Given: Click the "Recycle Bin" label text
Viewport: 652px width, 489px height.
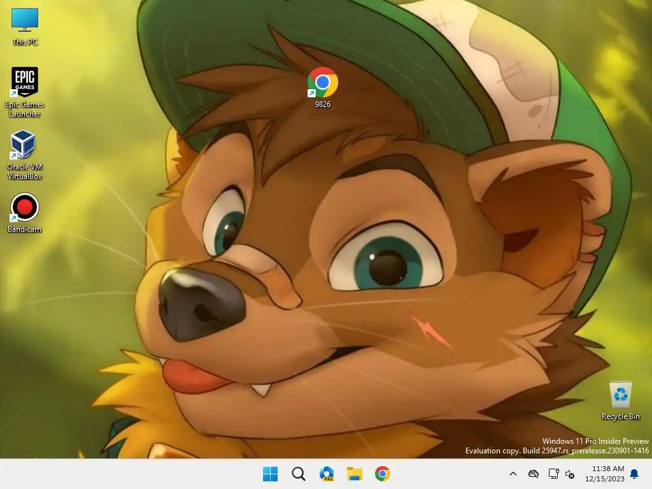Looking at the screenshot, I should 620,416.
